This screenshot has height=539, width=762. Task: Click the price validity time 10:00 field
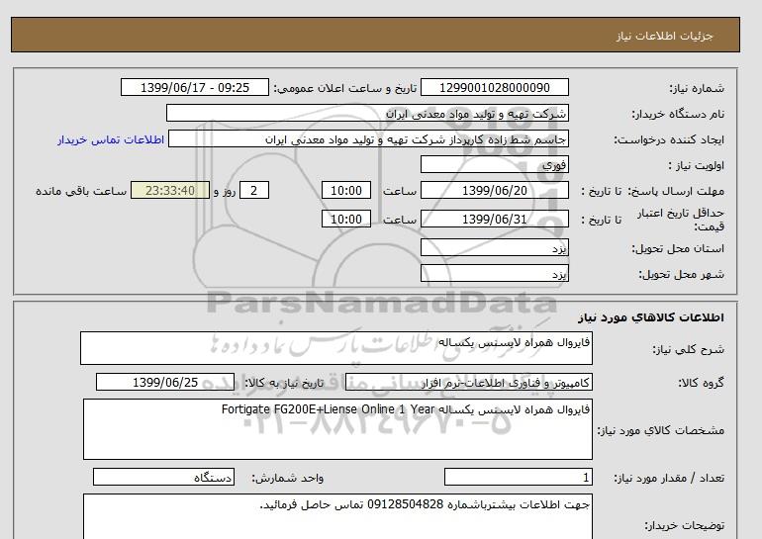point(346,219)
